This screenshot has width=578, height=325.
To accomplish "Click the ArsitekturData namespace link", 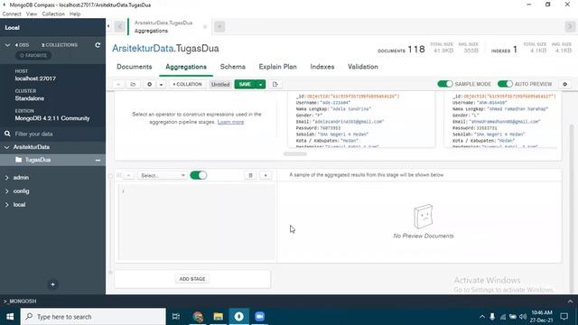I will [143, 48].
